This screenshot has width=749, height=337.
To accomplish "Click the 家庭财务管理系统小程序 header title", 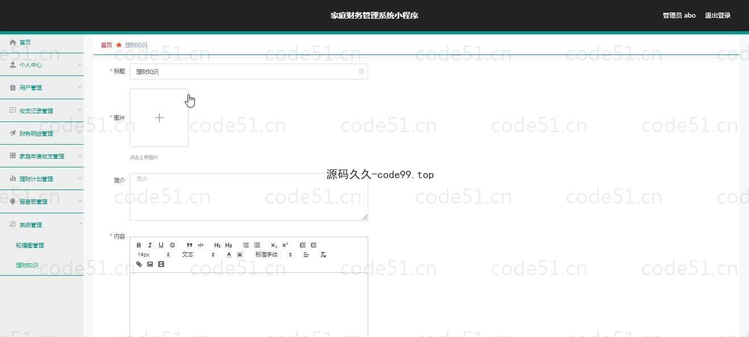I will click(374, 15).
